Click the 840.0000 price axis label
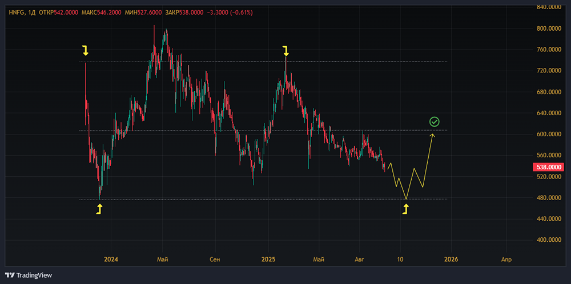571x284 pixels. [x=550, y=7]
